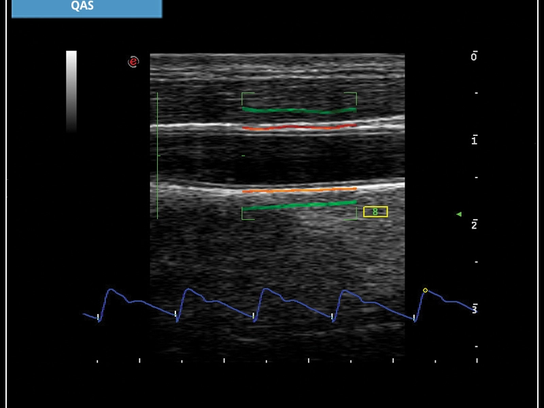Click the green focus triangle on depth scale
The height and width of the screenshot is (408, 544).
(459, 214)
